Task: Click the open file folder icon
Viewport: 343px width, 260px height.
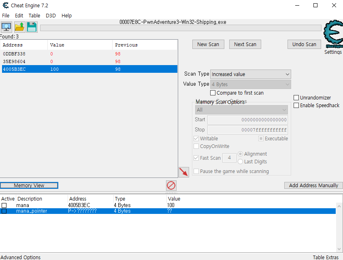Action: (x=20, y=27)
